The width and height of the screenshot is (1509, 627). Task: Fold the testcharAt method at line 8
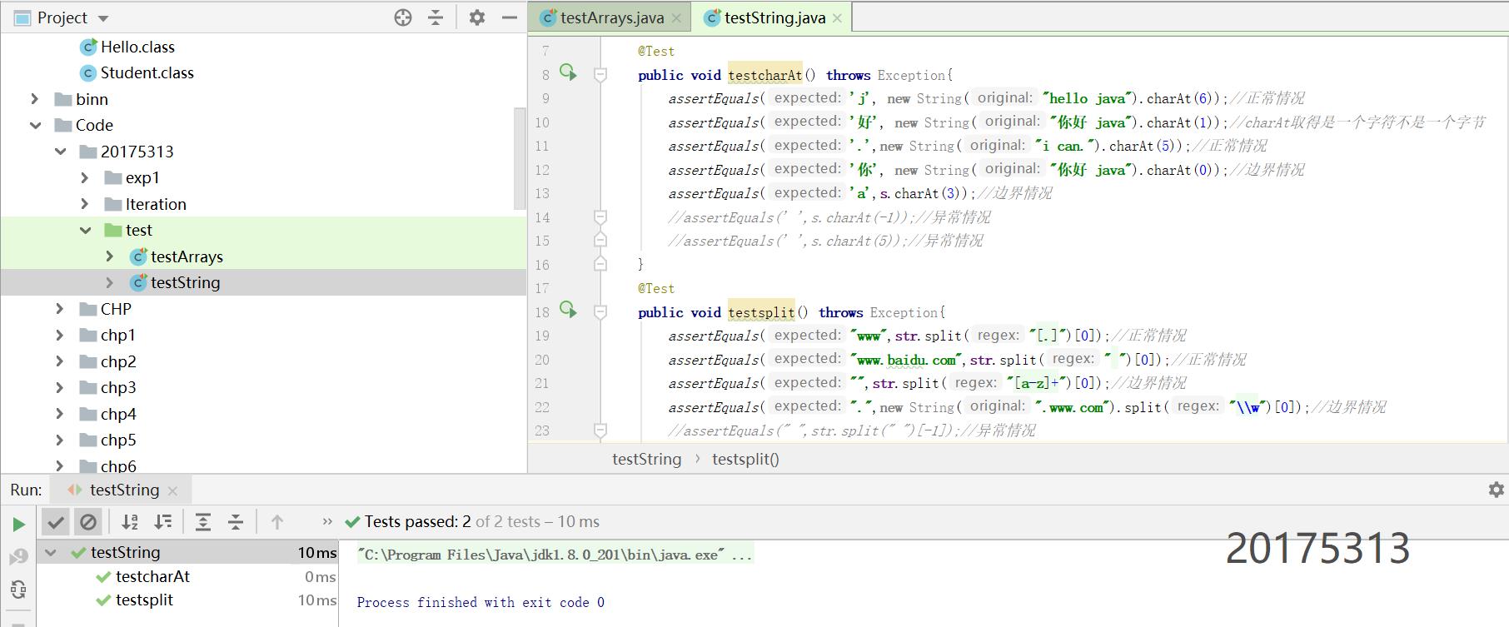click(600, 75)
